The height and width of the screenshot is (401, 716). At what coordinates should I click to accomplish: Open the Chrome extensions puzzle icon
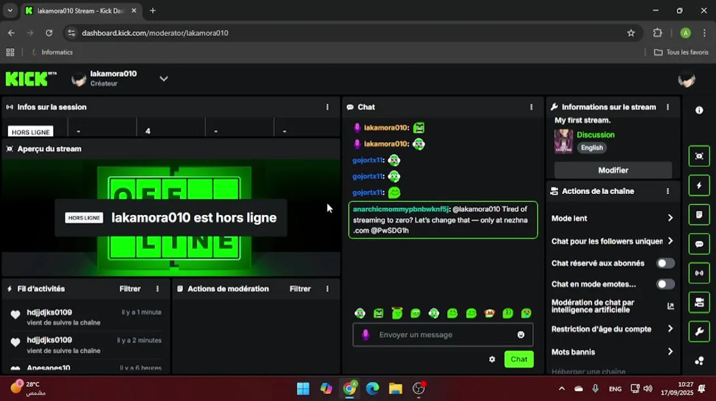coord(657,33)
